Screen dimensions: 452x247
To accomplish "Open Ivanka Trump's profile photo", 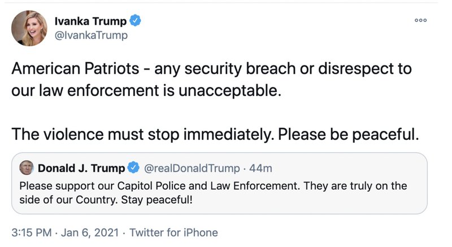I will click(x=29, y=28).
